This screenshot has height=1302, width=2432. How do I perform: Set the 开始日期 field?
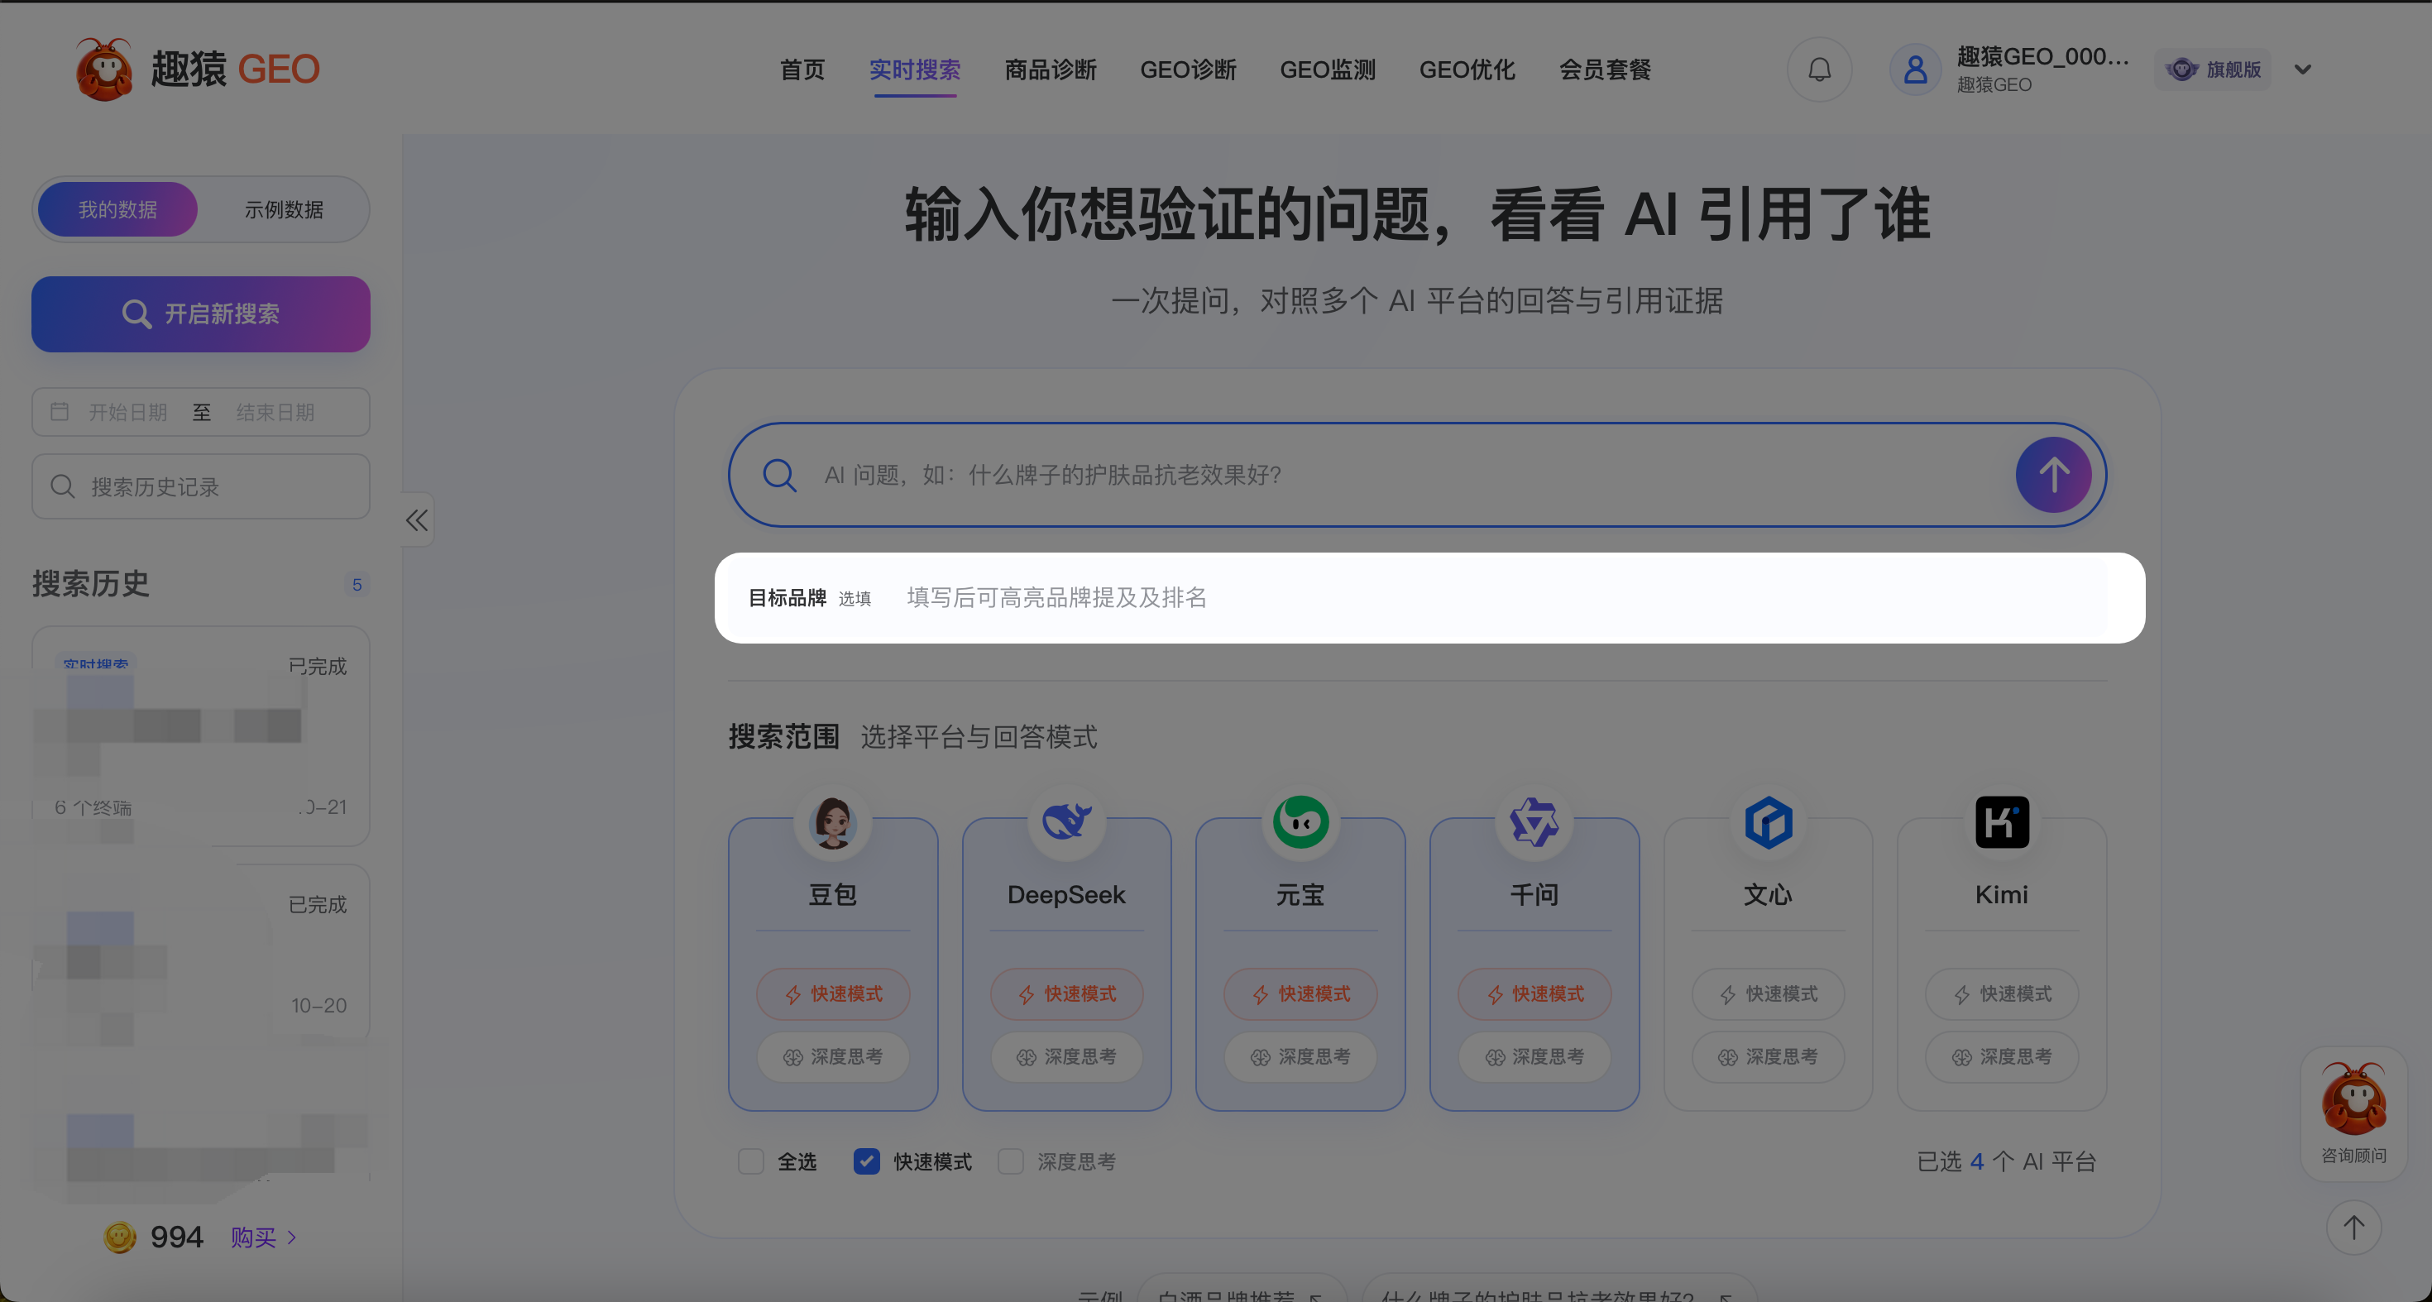(x=127, y=412)
